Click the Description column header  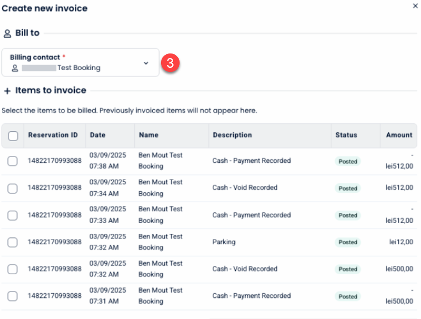pos(232,135)
